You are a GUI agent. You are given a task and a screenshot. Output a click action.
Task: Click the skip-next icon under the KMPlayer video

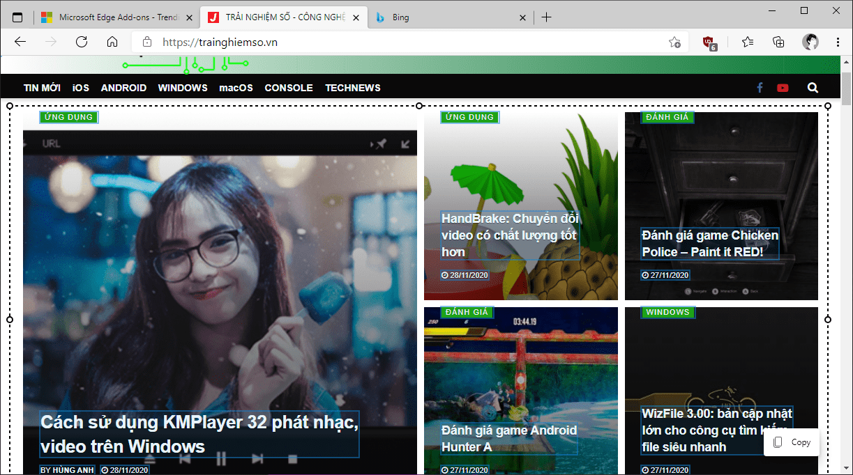(256, 459)
